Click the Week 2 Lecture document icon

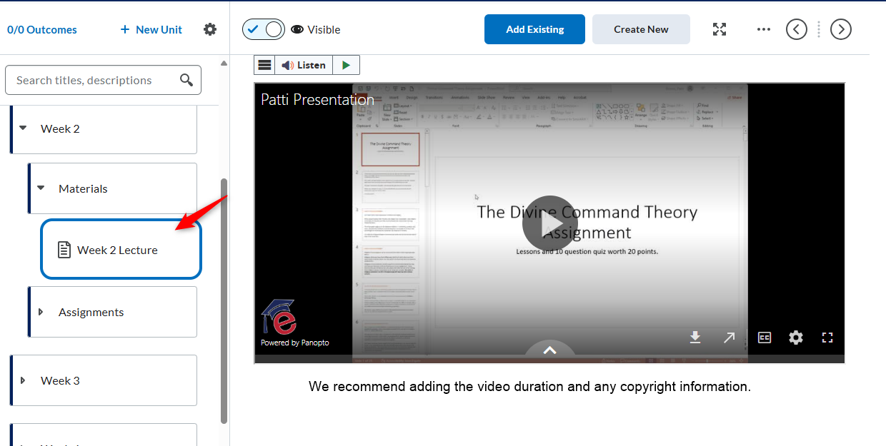point(64,250)
